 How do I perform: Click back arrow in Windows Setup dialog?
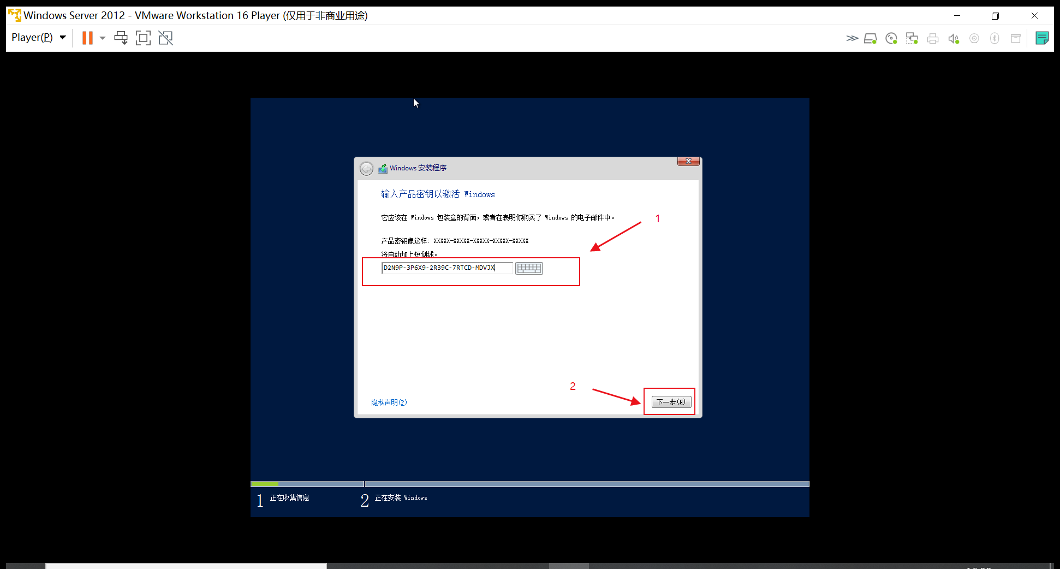(x=367, y=169)
